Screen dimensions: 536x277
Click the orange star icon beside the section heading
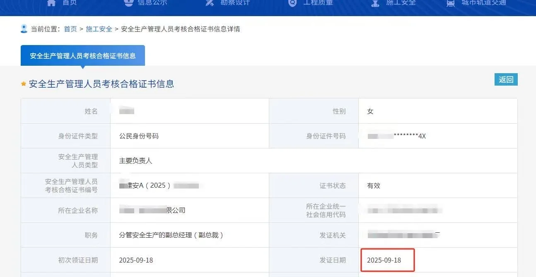pyautogui.click(x=24, y=84)
